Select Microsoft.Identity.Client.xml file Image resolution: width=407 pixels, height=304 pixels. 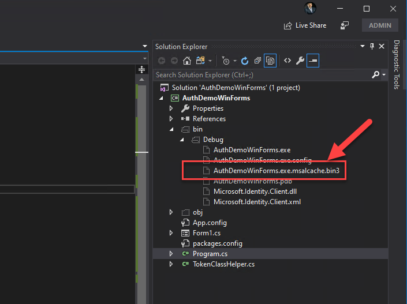[257, 202]
